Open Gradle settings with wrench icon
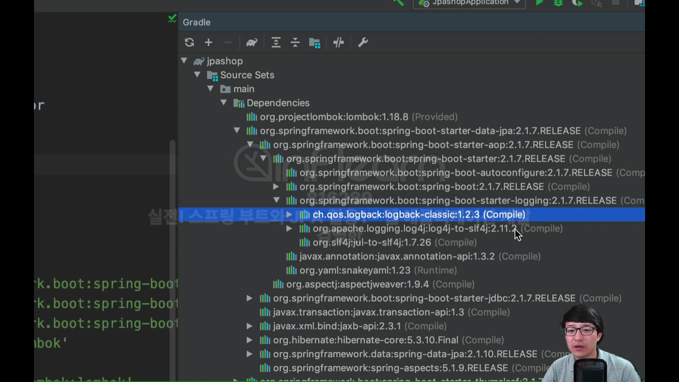 (x=363, y=42)
